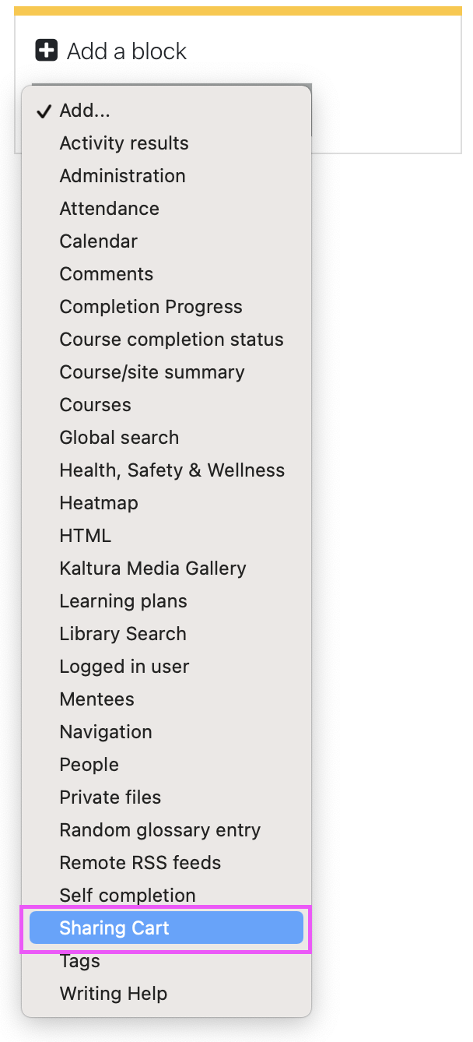Choose Activity results from the list
Viewport: 473px width, 1042px height.
pyautogui.click(x=166, y=143)
